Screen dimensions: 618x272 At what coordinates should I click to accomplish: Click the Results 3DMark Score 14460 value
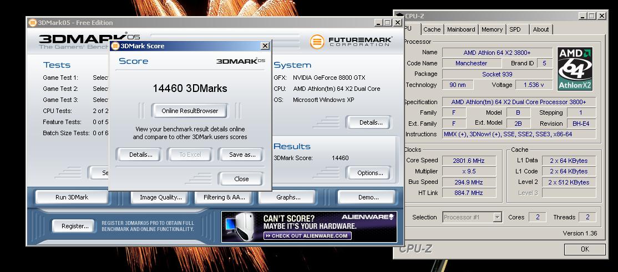tap(340, 158)
